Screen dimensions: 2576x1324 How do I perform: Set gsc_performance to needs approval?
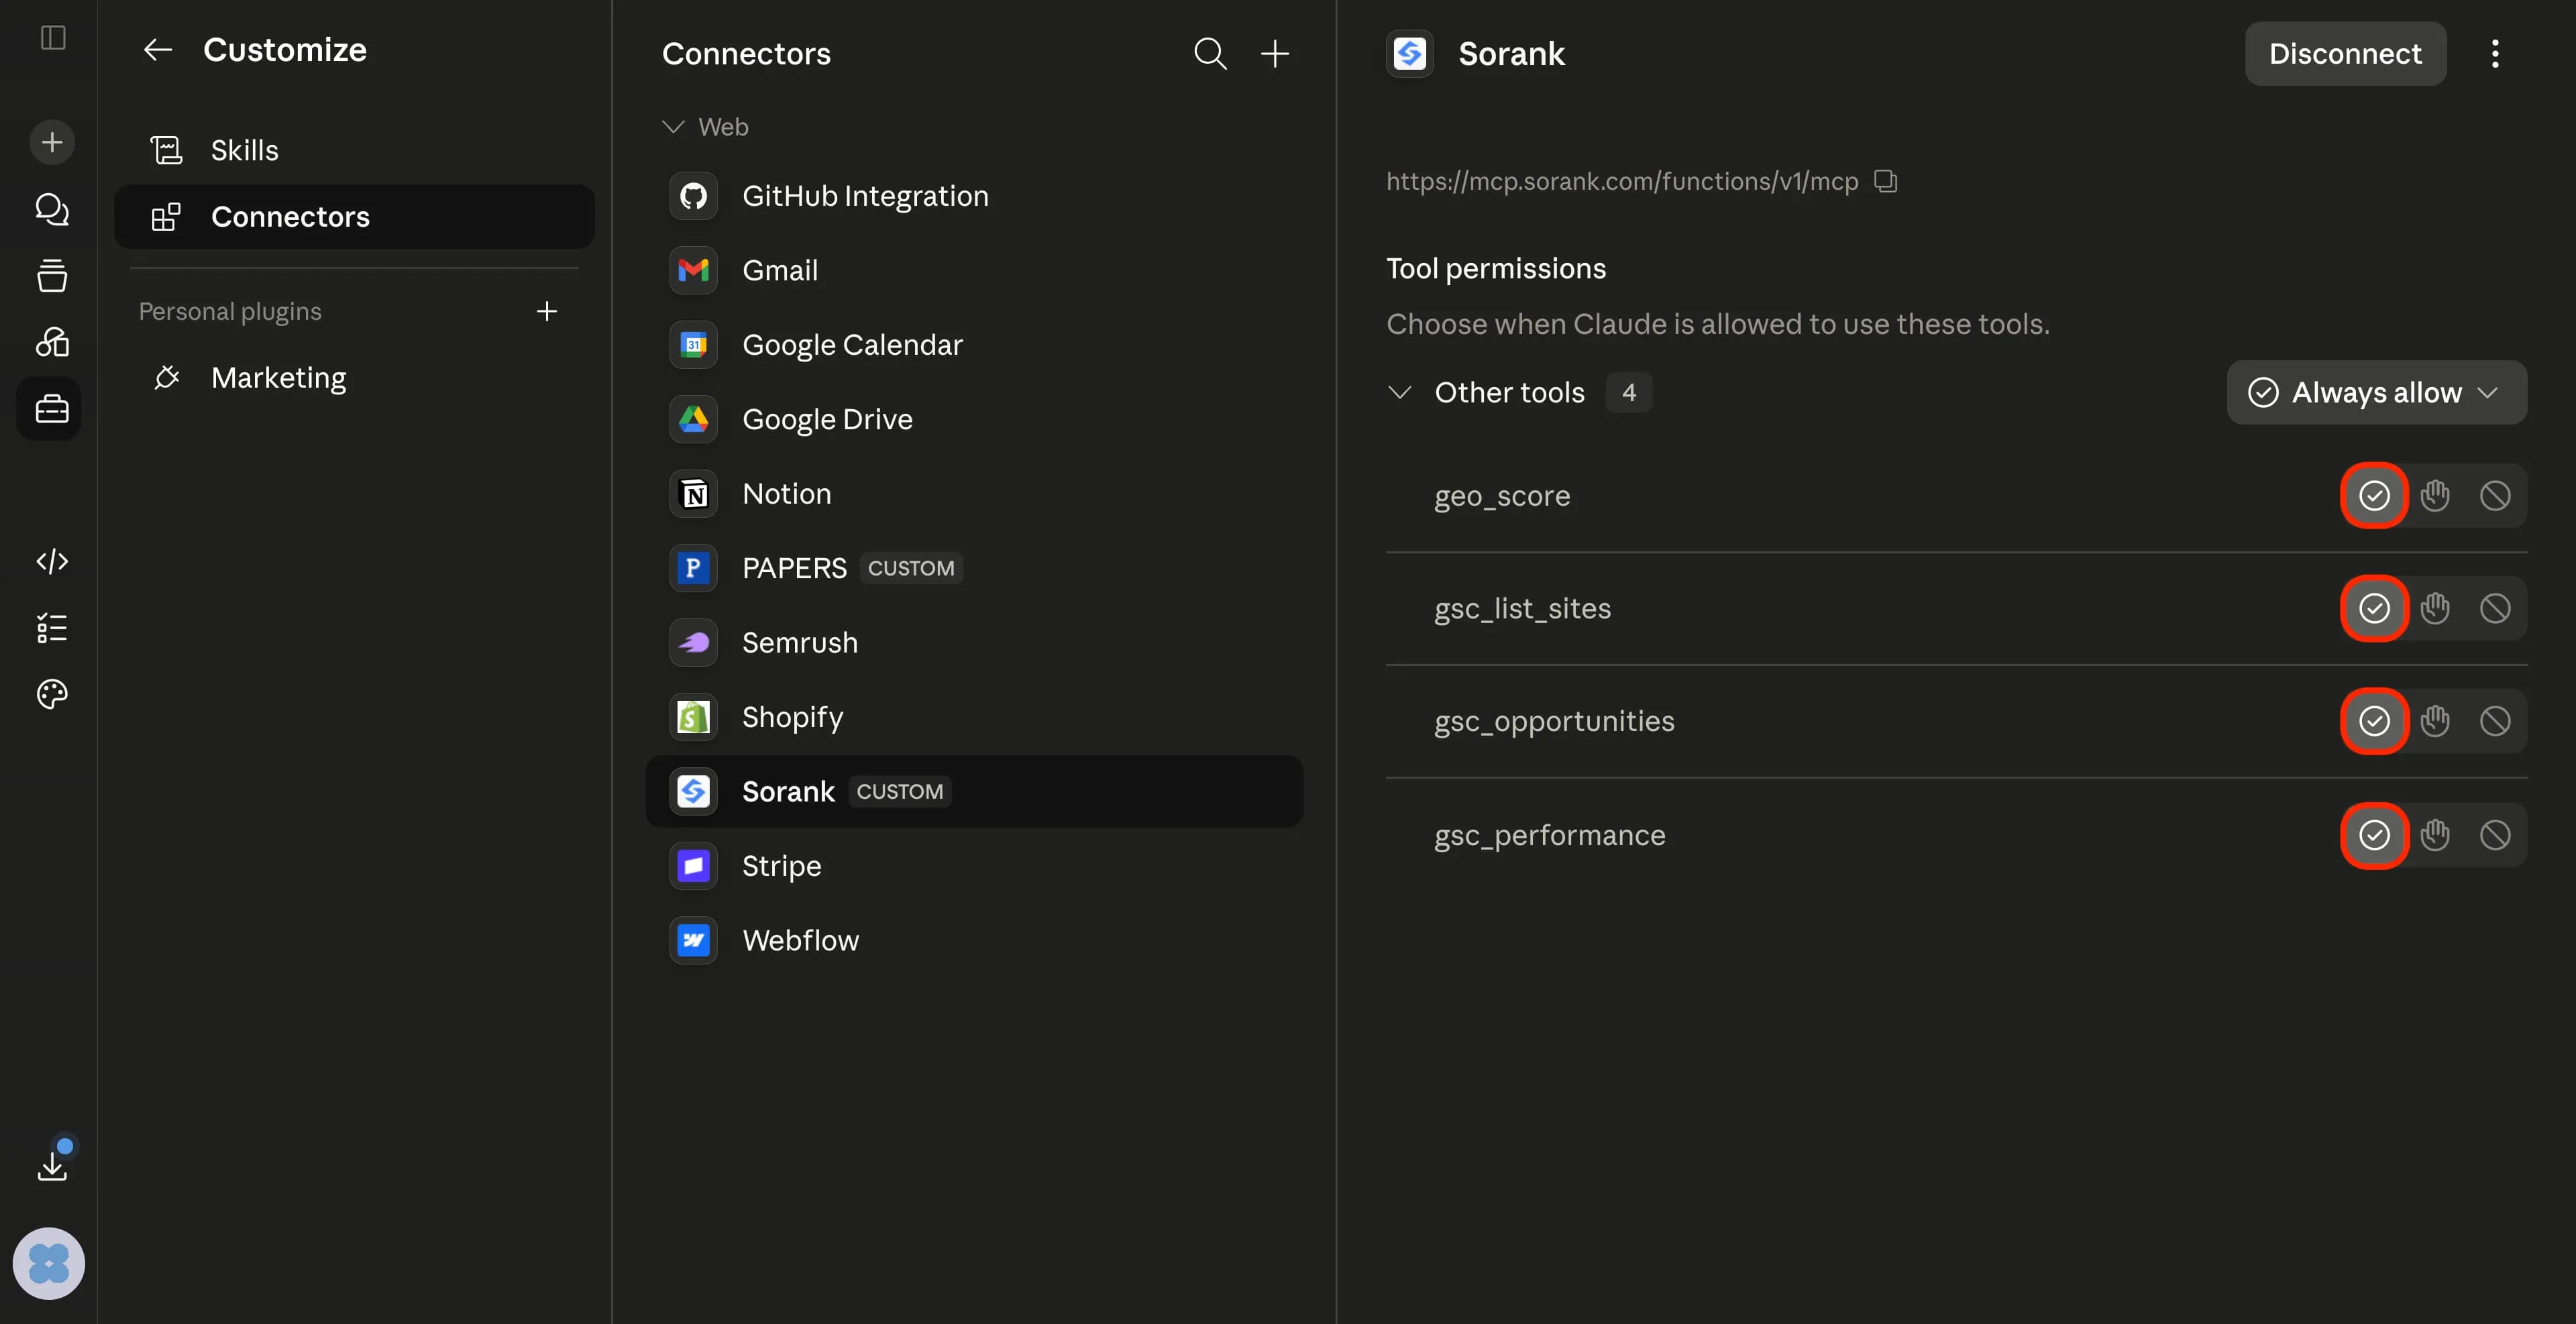pyautogui.click(x=2435, y=836)
